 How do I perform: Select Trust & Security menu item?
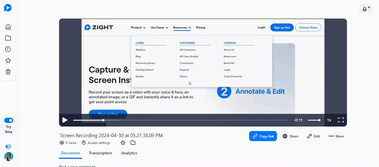point(233,76)
